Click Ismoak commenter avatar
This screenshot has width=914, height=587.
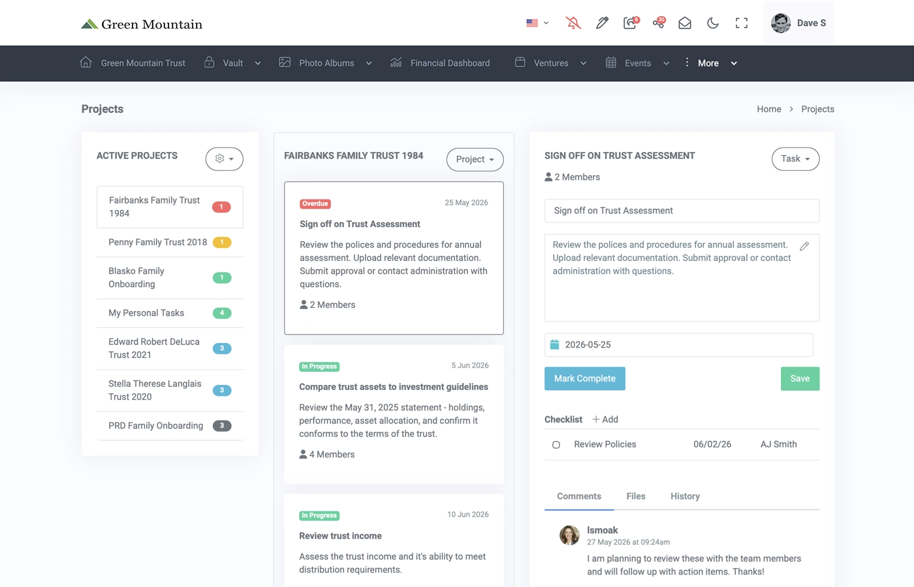point(569,535)
